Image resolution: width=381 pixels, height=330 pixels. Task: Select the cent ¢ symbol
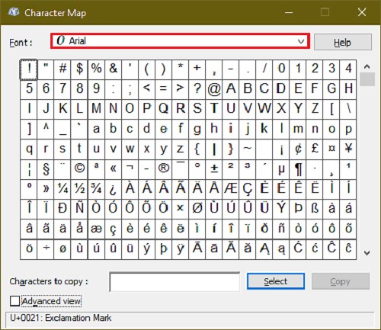coord(298,149)
